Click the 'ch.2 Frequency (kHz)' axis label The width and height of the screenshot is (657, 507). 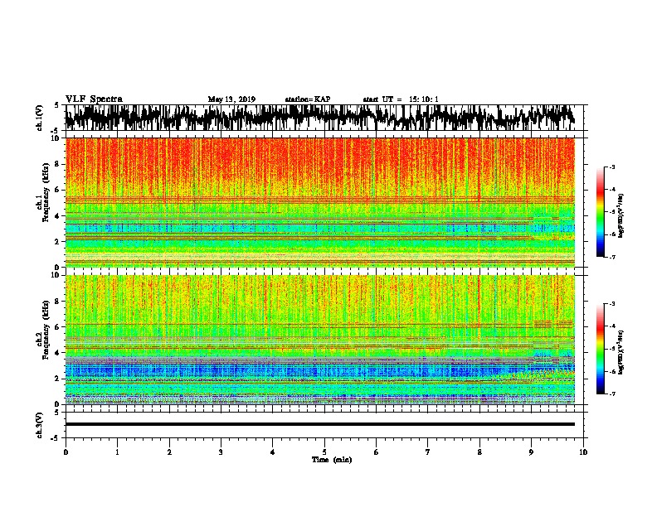pyautogui.click(x=44, y=330)
